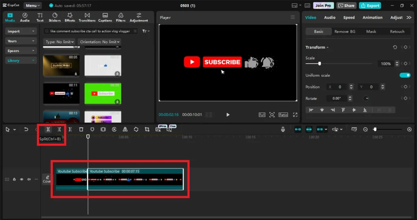The height and width of the screenshot is (220, 417).
Task: Click the Delete trash icon
Action: [x=81, y=129]
